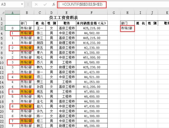Click the Cancel (X) formula bar icon
The height and width of the screenshot is (128, 169).
pyautogui.click(x=36, y=4)
